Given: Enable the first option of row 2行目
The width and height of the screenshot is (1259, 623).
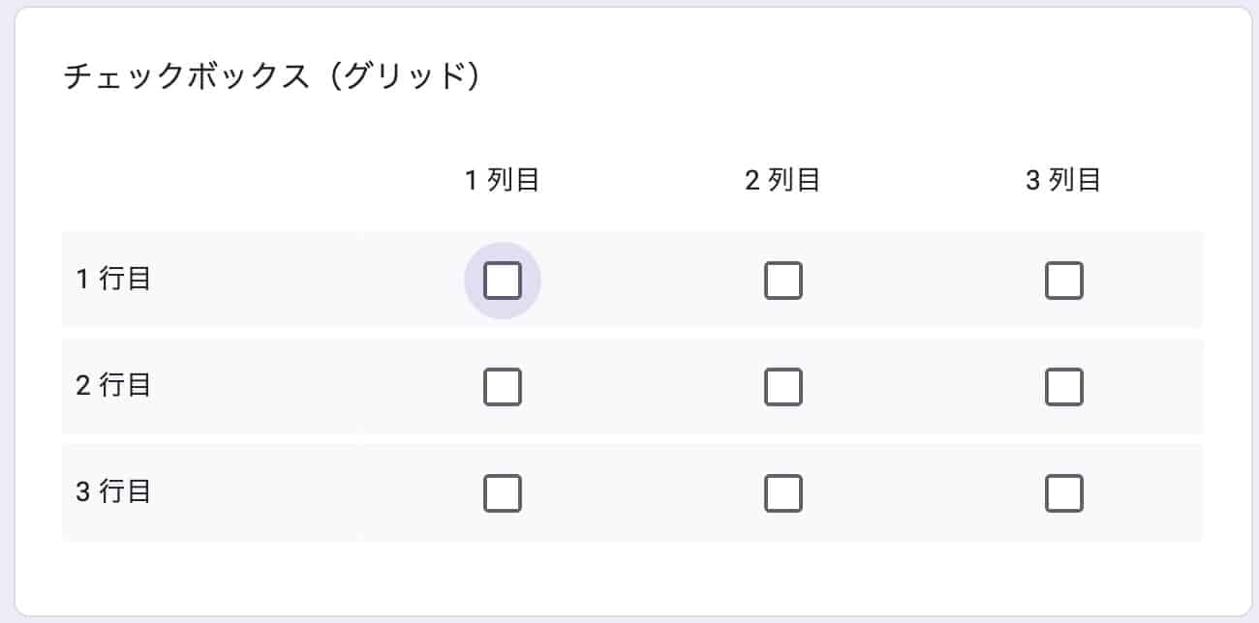Looking at the screenshot, I should (x=503, y=387).
